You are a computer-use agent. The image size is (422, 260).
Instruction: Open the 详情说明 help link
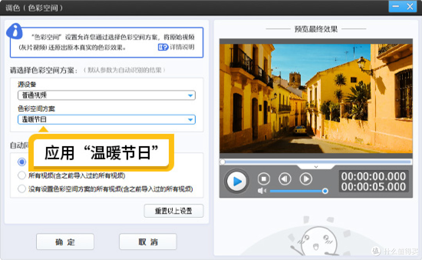pos(176,47)
